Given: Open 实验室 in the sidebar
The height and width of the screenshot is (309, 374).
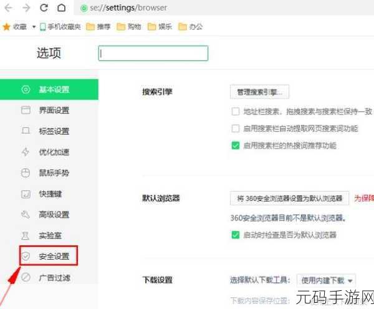Looking at the screenshot, I should pos(49,236).
